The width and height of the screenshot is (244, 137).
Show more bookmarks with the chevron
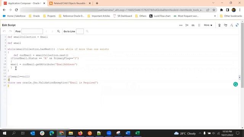pos(215,16)
